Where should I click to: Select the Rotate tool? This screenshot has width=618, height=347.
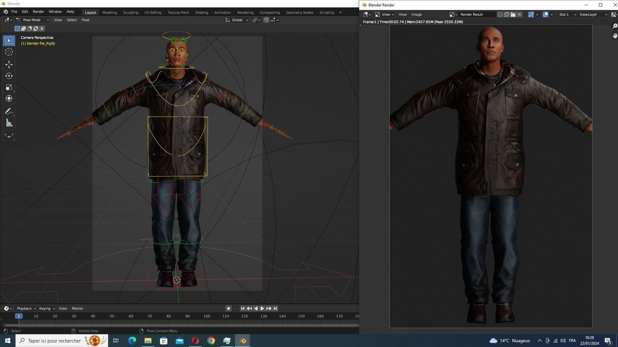tap(9, 76)
